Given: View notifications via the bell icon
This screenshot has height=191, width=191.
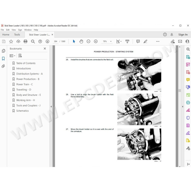Looking at the screenshot, I should [x=172, y=35].
